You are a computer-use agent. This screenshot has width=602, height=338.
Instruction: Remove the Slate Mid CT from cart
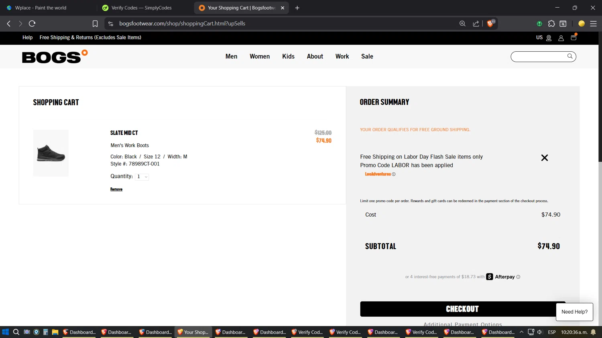pos(116,189)
